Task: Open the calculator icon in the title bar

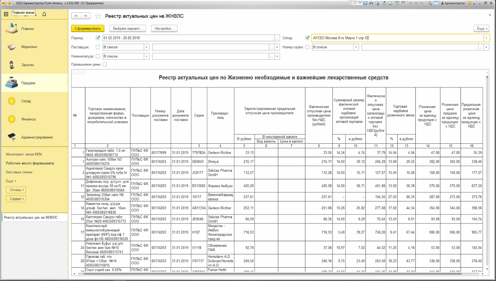Action: tap(397, 3)
